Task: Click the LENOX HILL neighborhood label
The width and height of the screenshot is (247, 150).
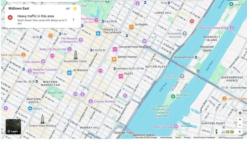Action: coord(163,13)
